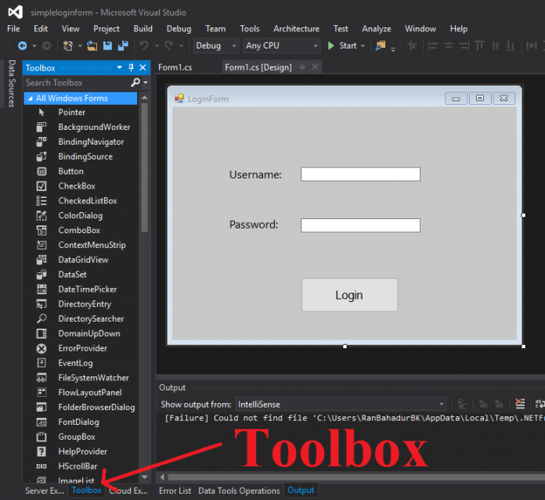Open the Analyze menu
Viewport: 545px width, 500px height.
[377, 29]
